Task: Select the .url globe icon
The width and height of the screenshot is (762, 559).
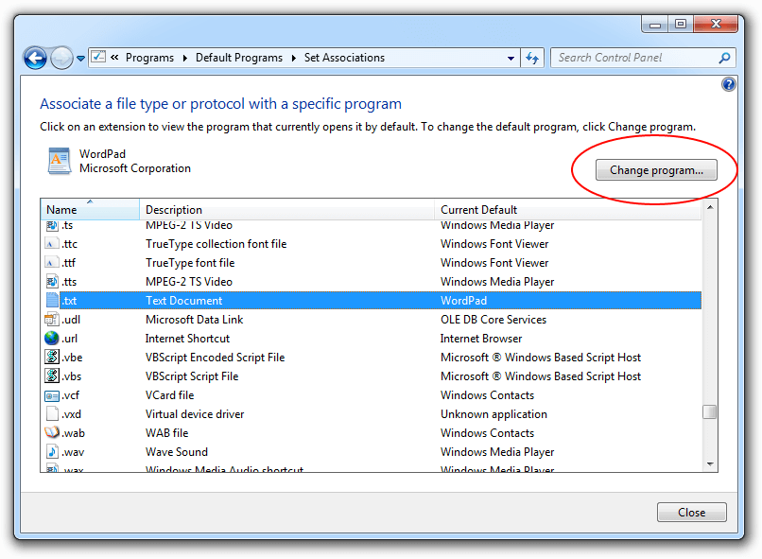Action: [x=51, y=339]
